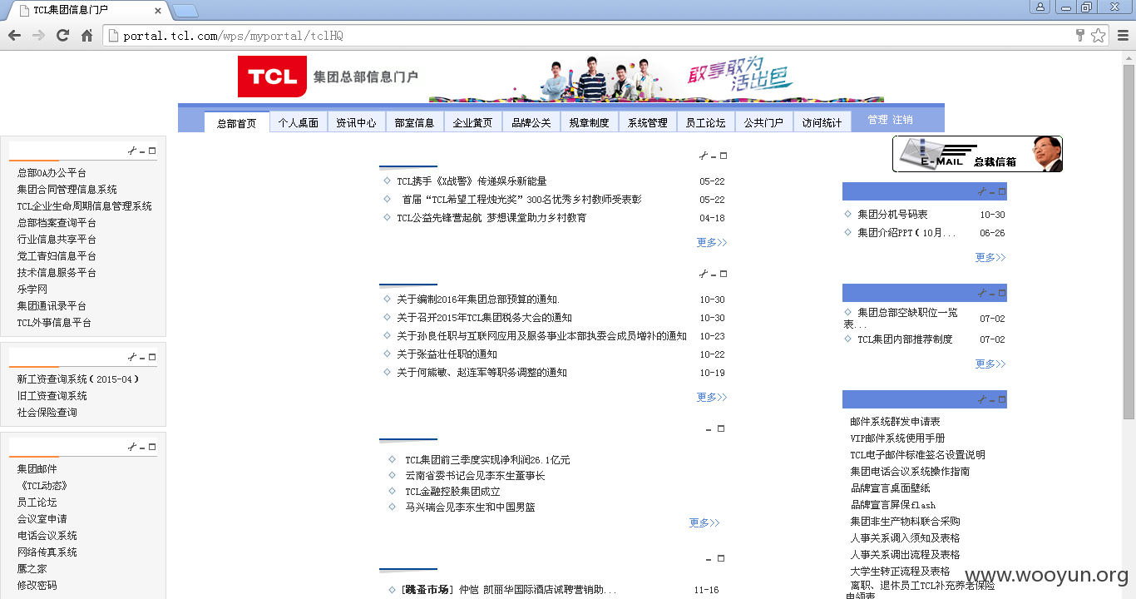Minimize the 总部OA办公平台 link panel

tap(142, 151)
